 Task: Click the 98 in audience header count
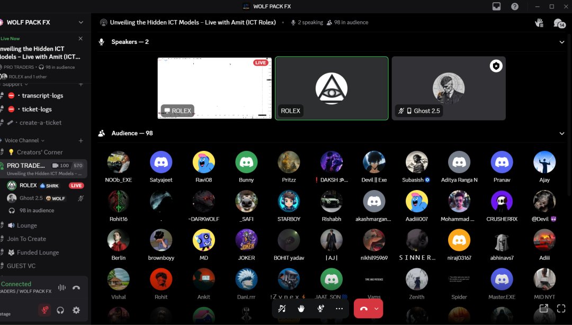[347, 23]
